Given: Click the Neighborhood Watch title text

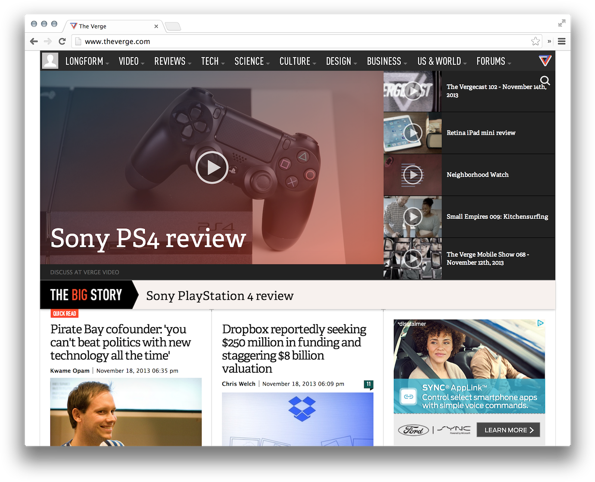Looking at the screenshot, I should tap(477, 174).
